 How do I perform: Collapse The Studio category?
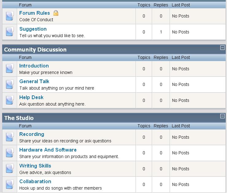(x=223, y=116)
